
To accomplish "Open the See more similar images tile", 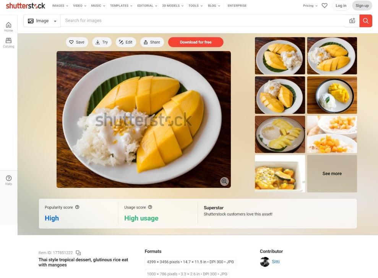I will pyautogui.click(x=332, y=173).
